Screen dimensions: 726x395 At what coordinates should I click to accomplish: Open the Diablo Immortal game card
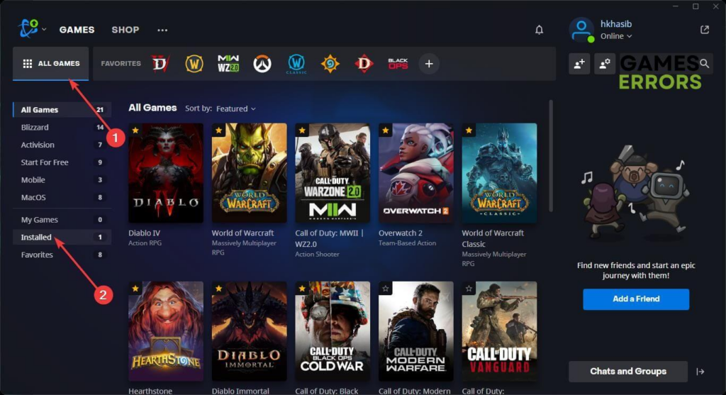(x=249, y=331)
